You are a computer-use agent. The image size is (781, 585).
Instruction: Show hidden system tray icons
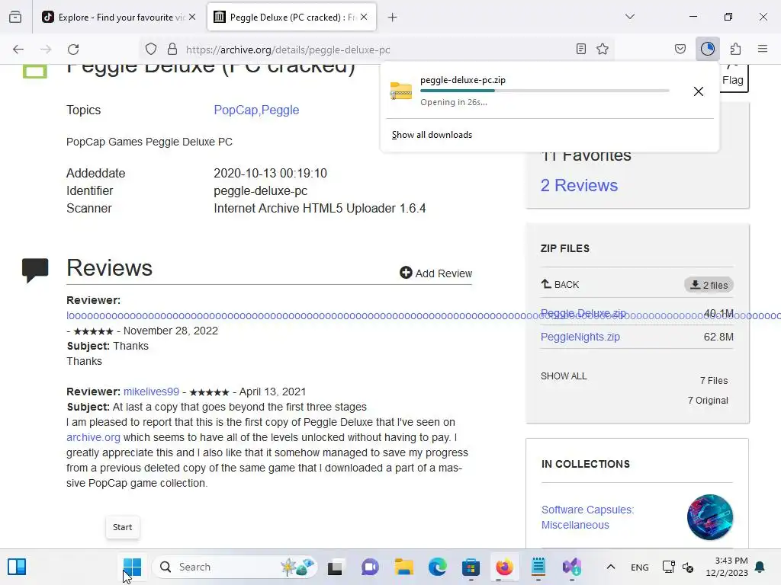click(611, 567)
